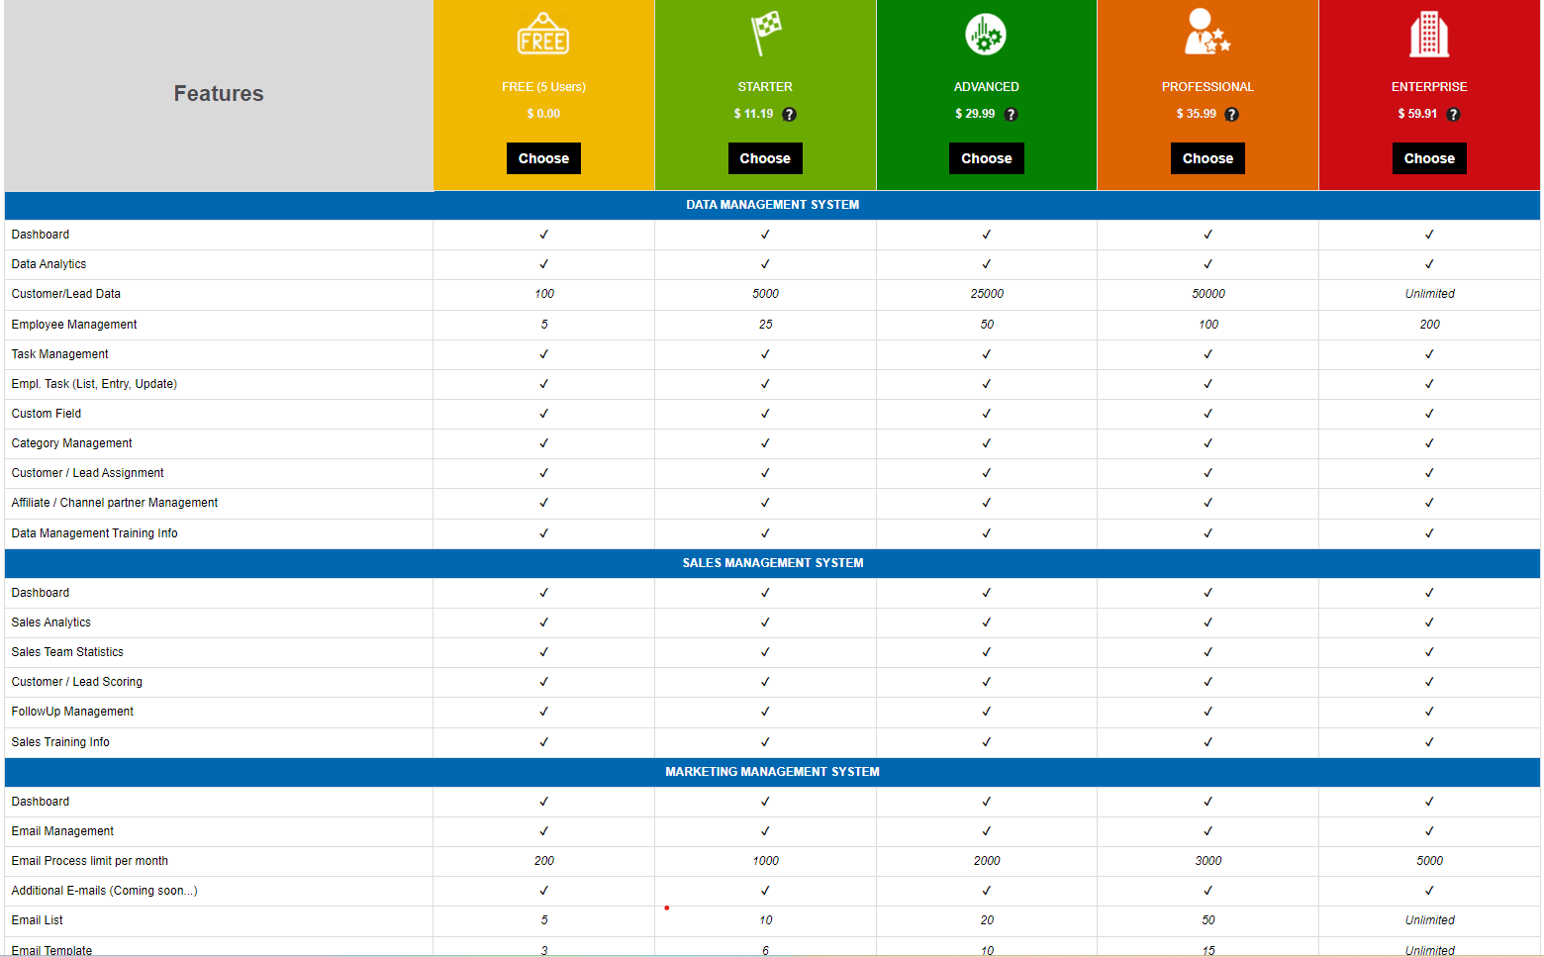This screenshot has width=1544, height=957.
Task: Select the Email List row label
Action: pos(37,920)
